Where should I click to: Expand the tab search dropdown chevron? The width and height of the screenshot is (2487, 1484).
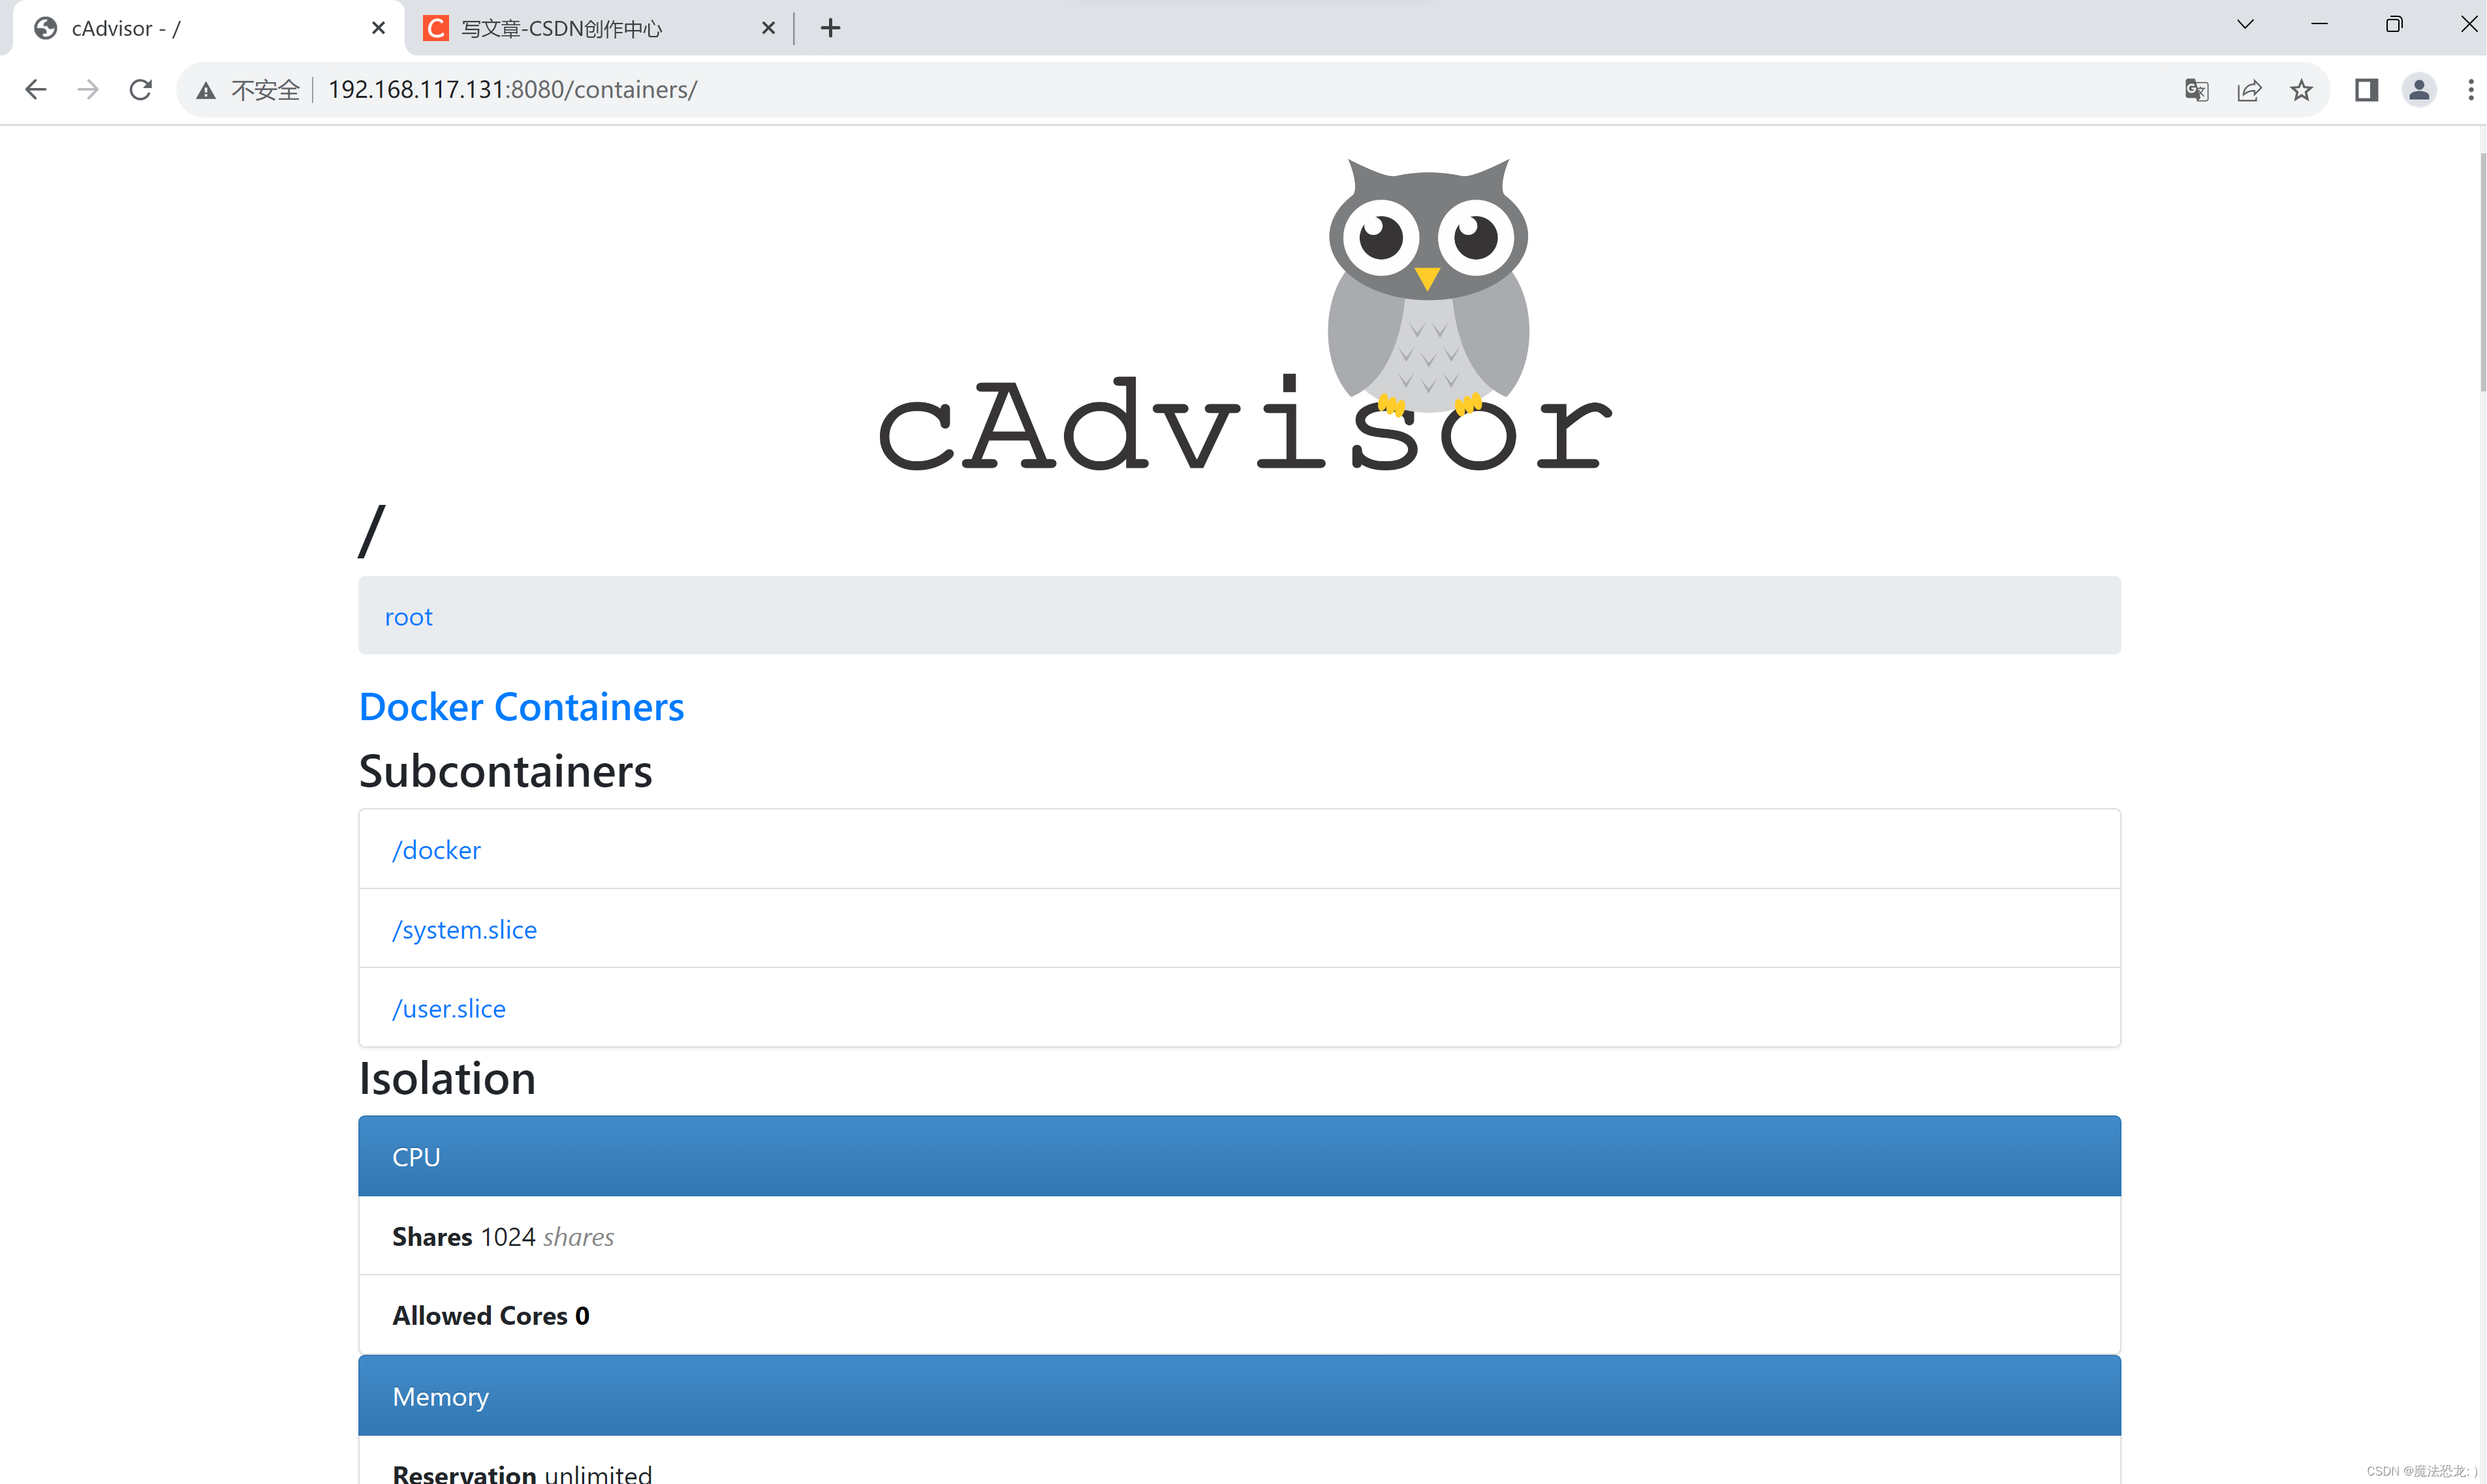2245,25
